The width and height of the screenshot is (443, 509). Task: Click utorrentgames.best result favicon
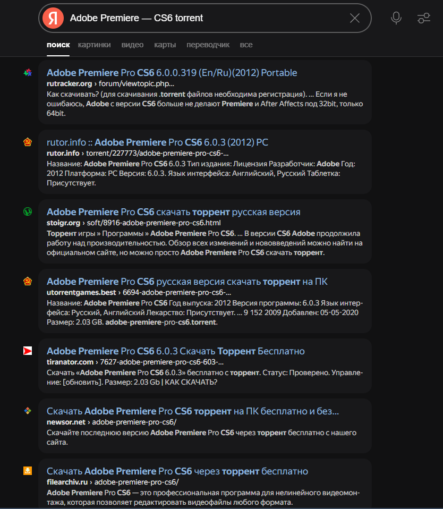(28, 281)
